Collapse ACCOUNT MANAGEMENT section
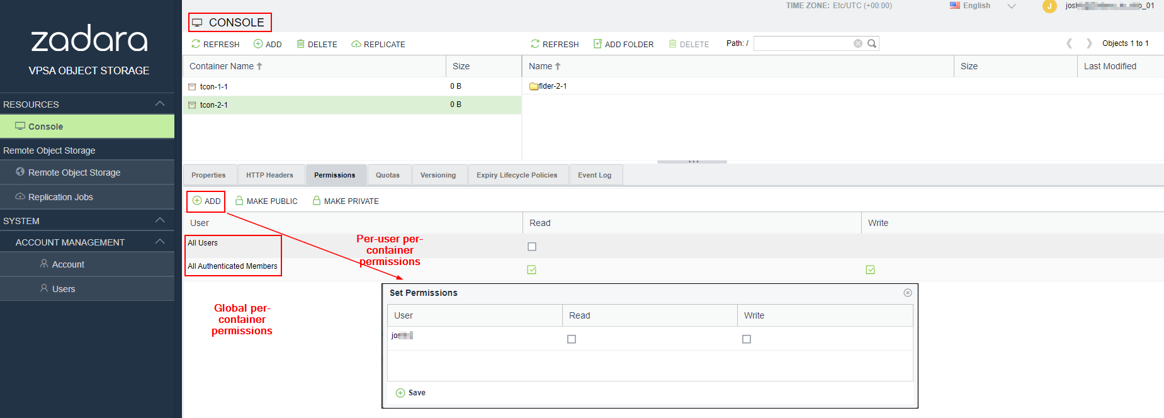 [160, 242]
